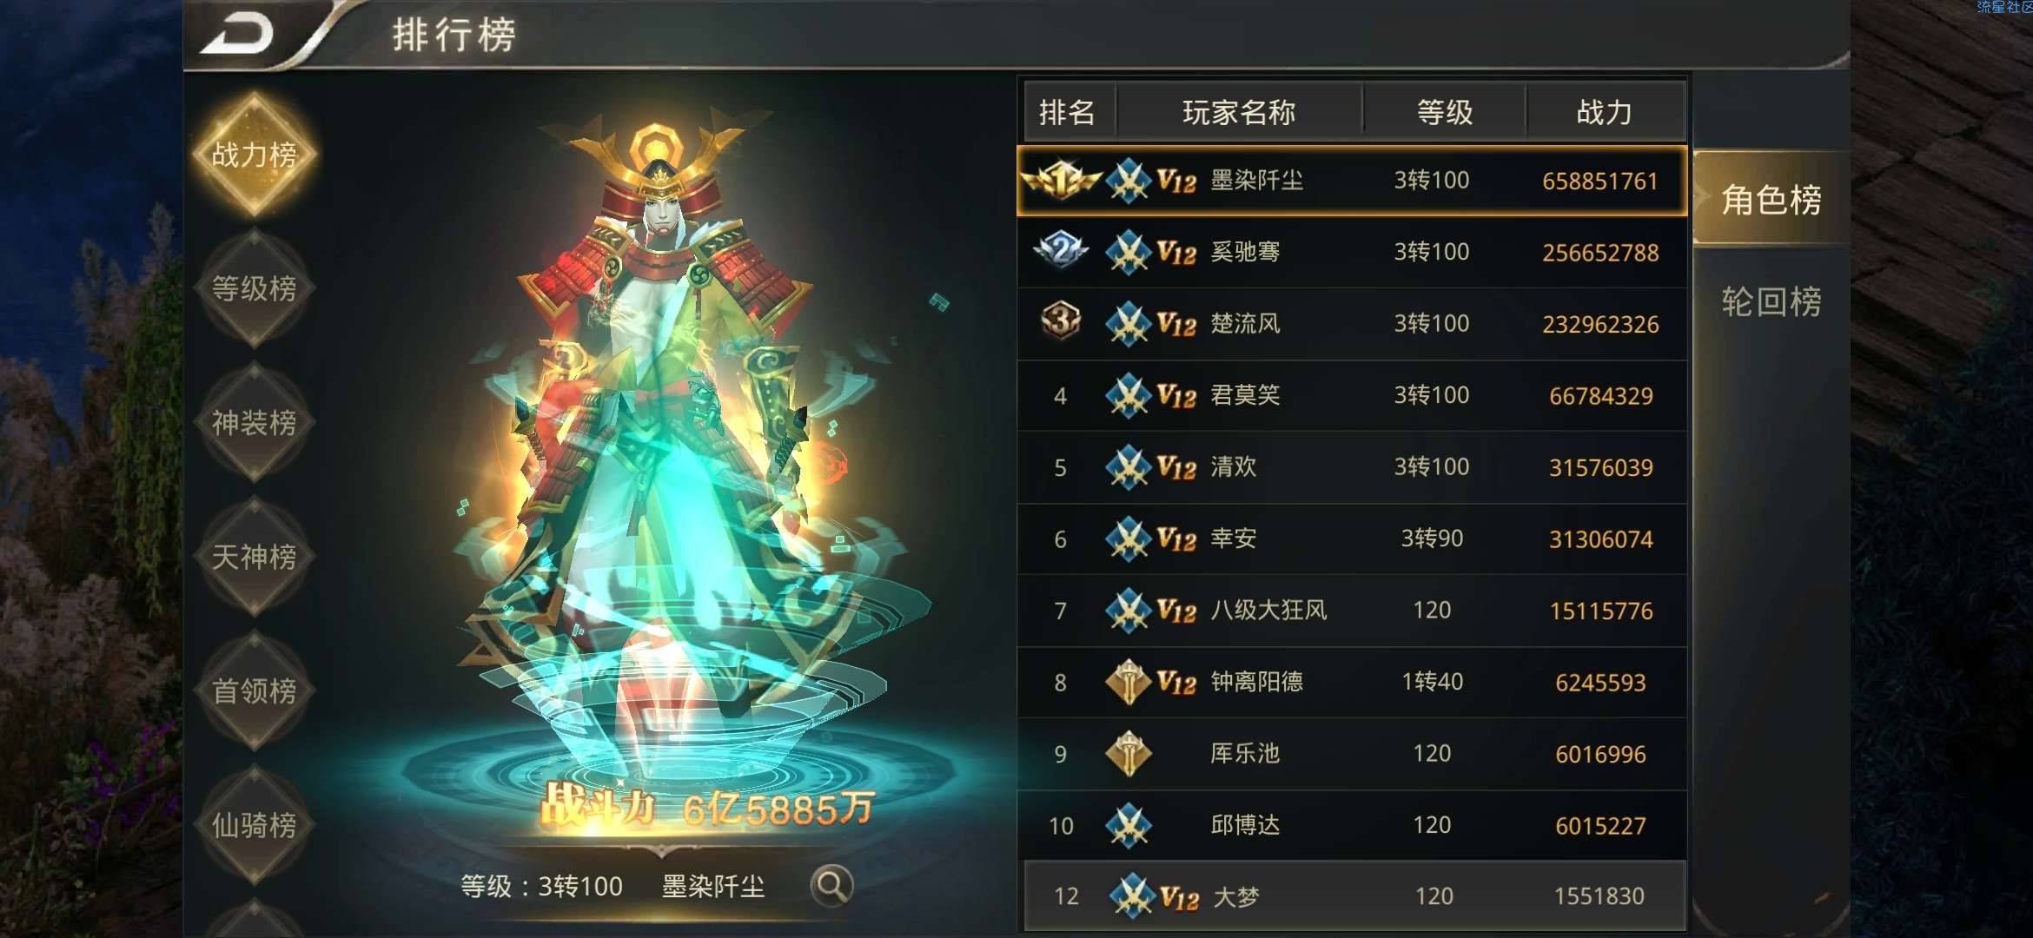Click the 战力 column header
The width and height of the screenshot is (2033, 938).
click(x=1605, y=112)
